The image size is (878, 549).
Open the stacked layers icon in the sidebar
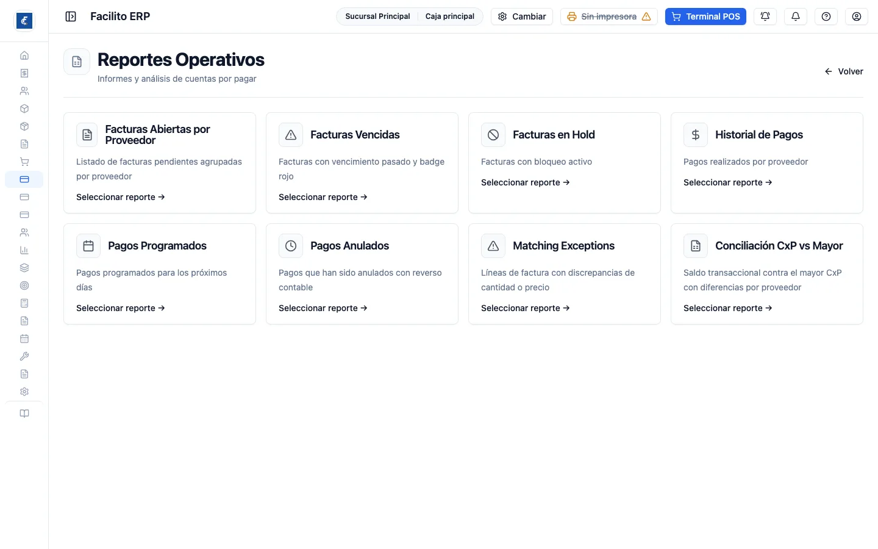tap(24, 268)
